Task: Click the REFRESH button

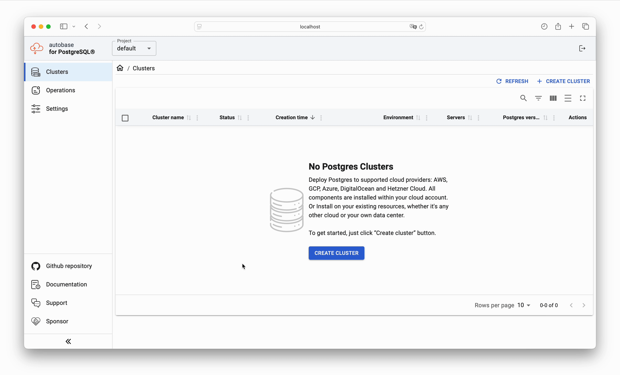Action: pyautogui.click(x=512, y=81)
